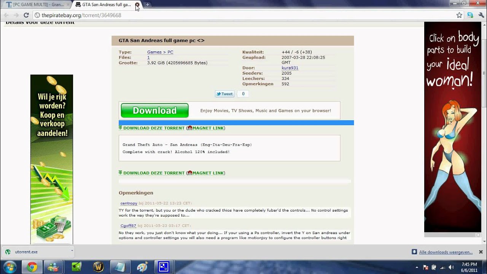
Task: Open the green creature app in taskbar
Action: tap(76, 267)
